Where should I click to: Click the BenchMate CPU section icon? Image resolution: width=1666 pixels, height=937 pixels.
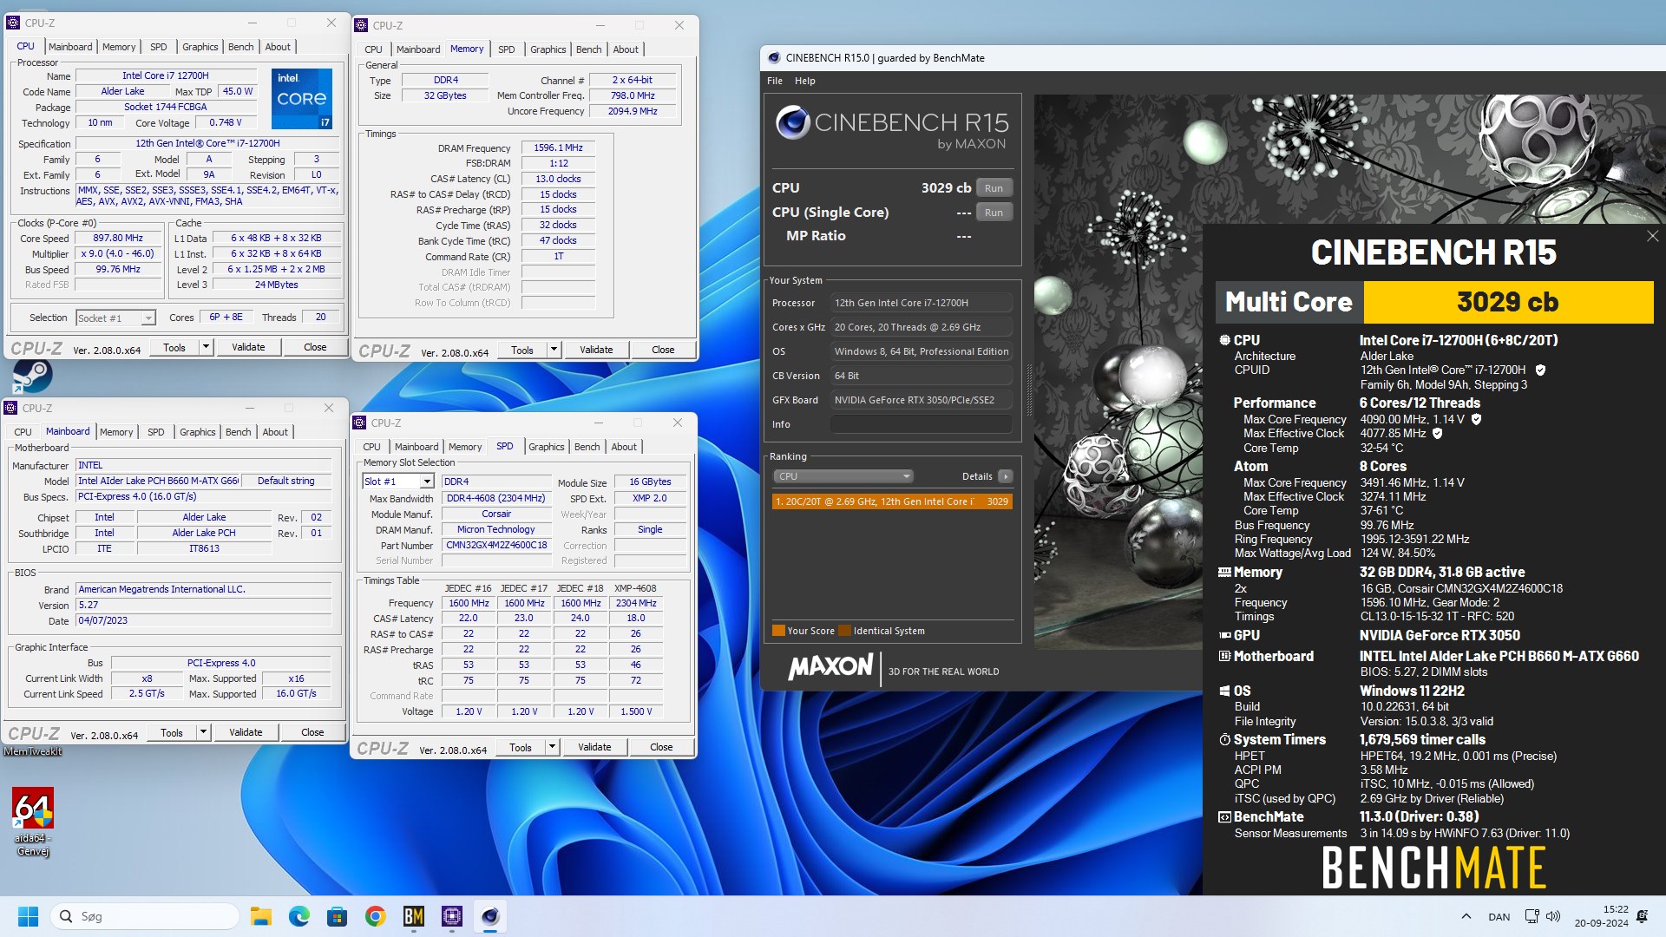[1224, 340]
